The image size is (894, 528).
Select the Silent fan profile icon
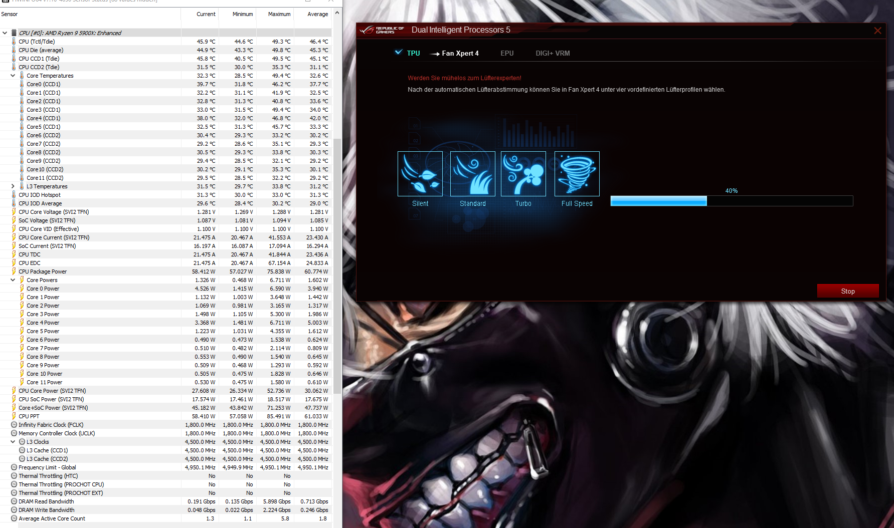coord(420,174)
